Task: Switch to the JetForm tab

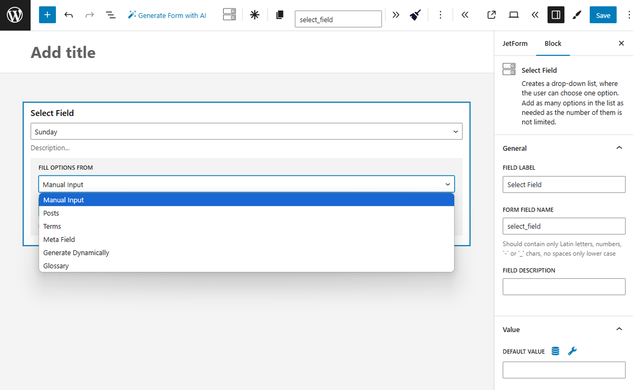Action: coord(515,43)
